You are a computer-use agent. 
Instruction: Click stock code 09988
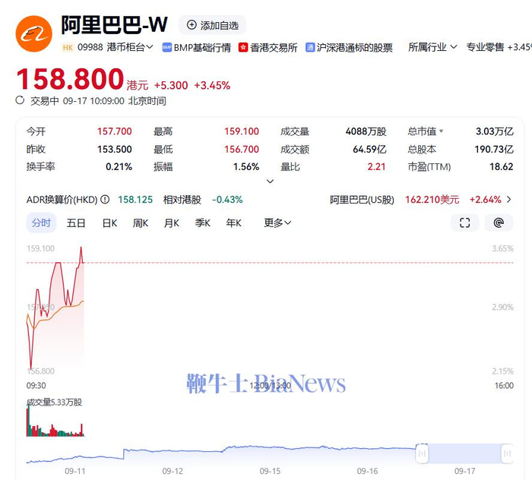[90, 47]
